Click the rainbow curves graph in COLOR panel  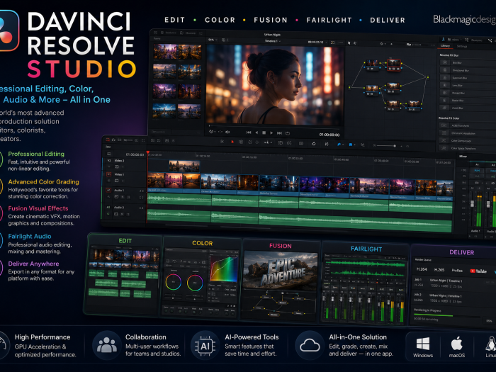pyautogui.click(x=224, y=269)
